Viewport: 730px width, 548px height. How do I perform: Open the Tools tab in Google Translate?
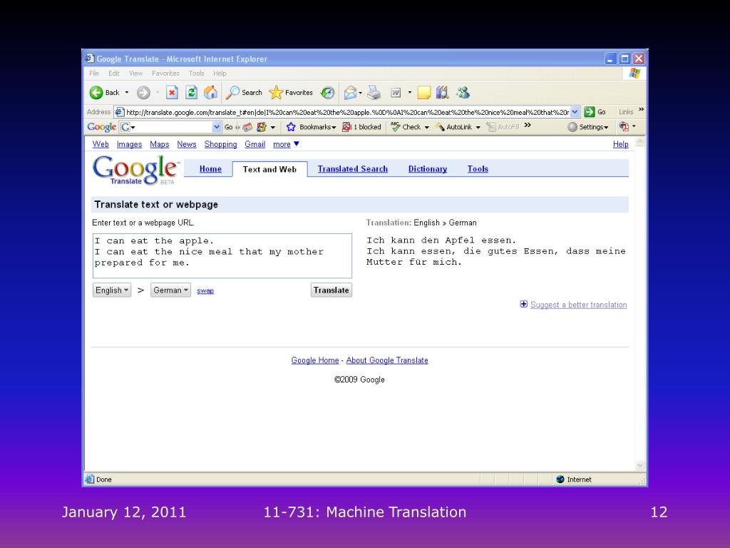coord(478,169)
